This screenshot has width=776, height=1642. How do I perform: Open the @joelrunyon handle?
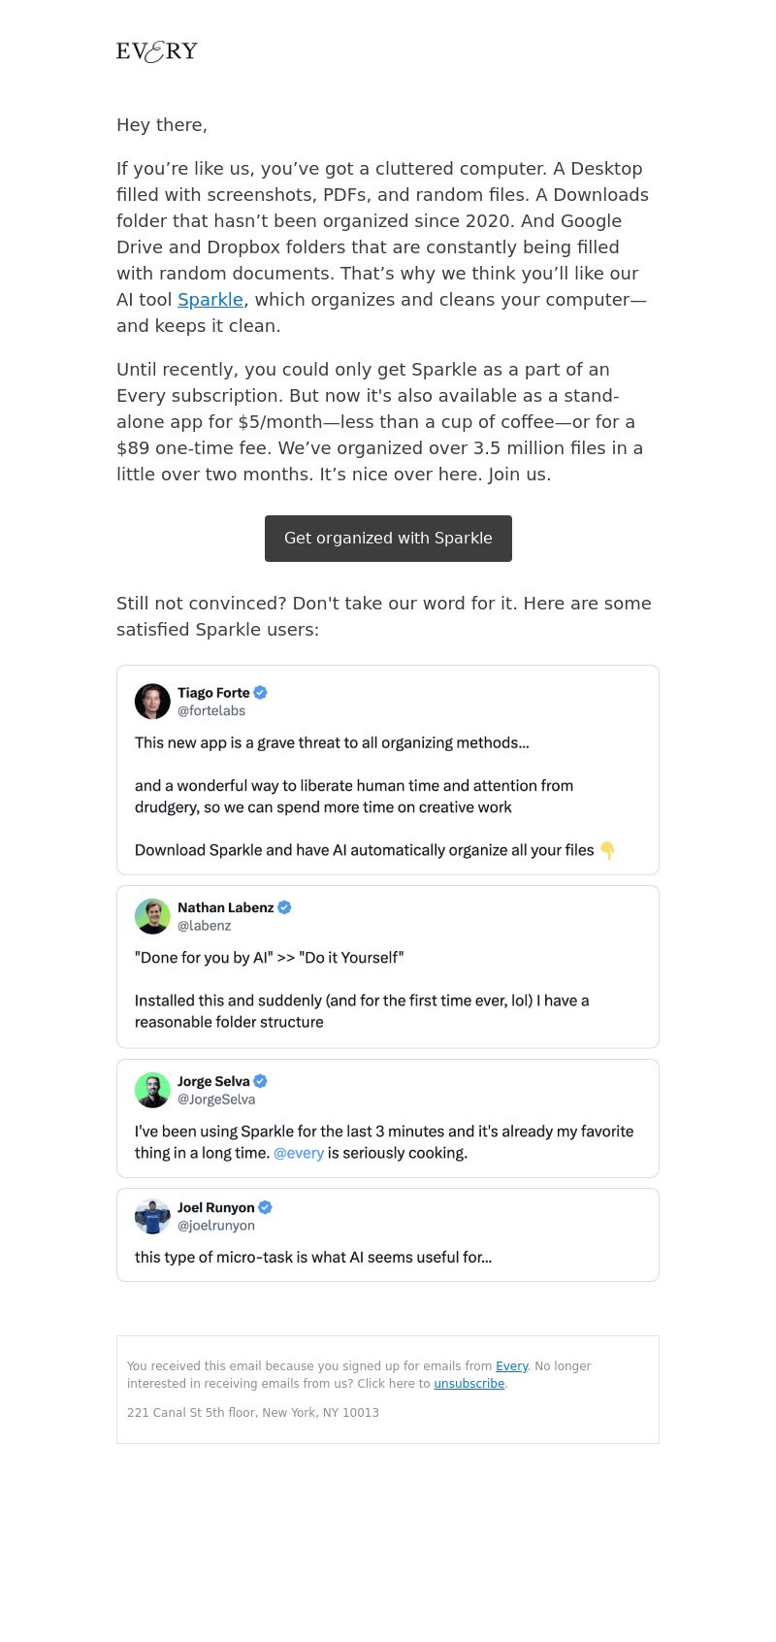(215, 1226)
